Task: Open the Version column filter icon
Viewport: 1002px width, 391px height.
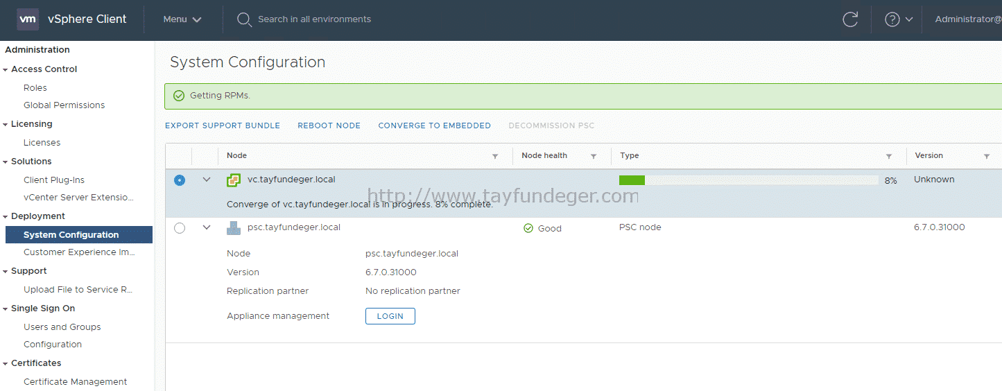Action: [987, 156]
